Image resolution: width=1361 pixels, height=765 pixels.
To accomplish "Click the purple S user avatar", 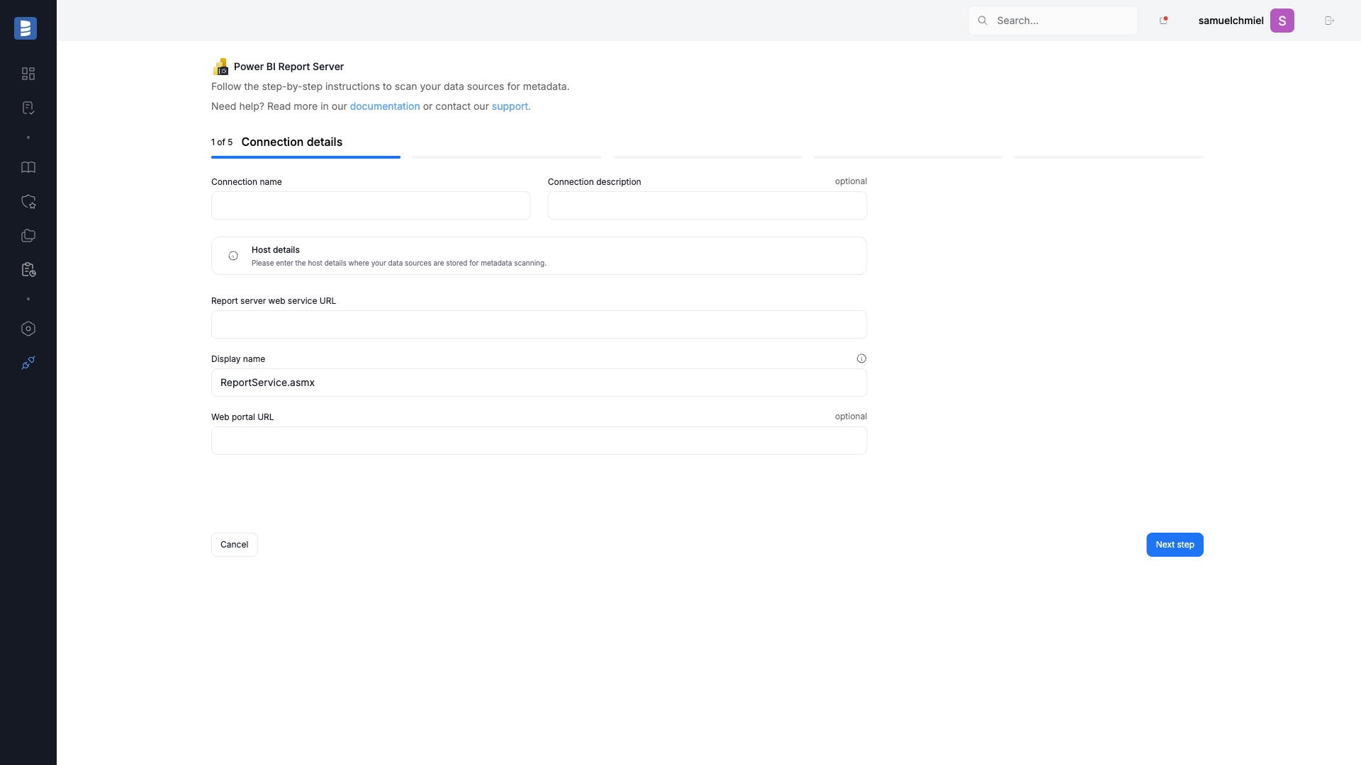I will point(1282,21).
